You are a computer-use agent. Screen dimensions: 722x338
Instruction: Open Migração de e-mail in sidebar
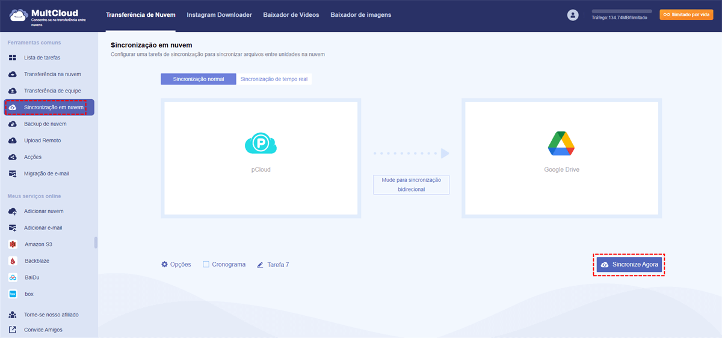coord(46,174)
